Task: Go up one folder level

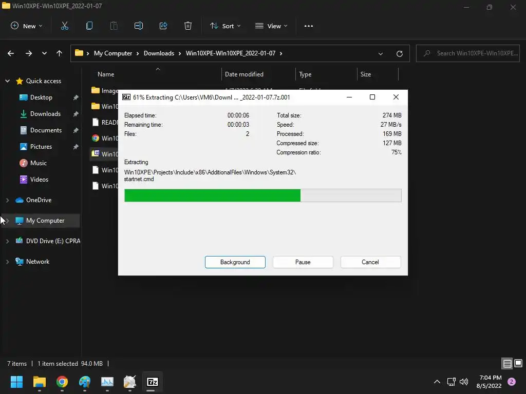Action: coord(60,53)
